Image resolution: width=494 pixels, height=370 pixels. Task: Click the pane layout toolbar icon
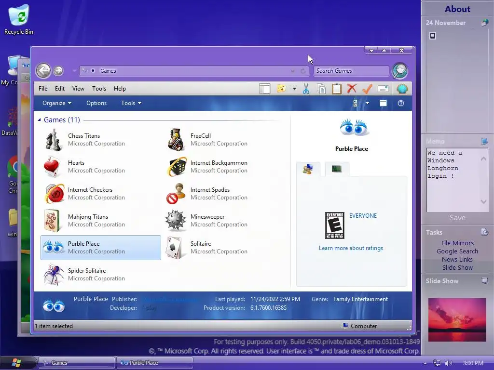(x=265, y=89)
